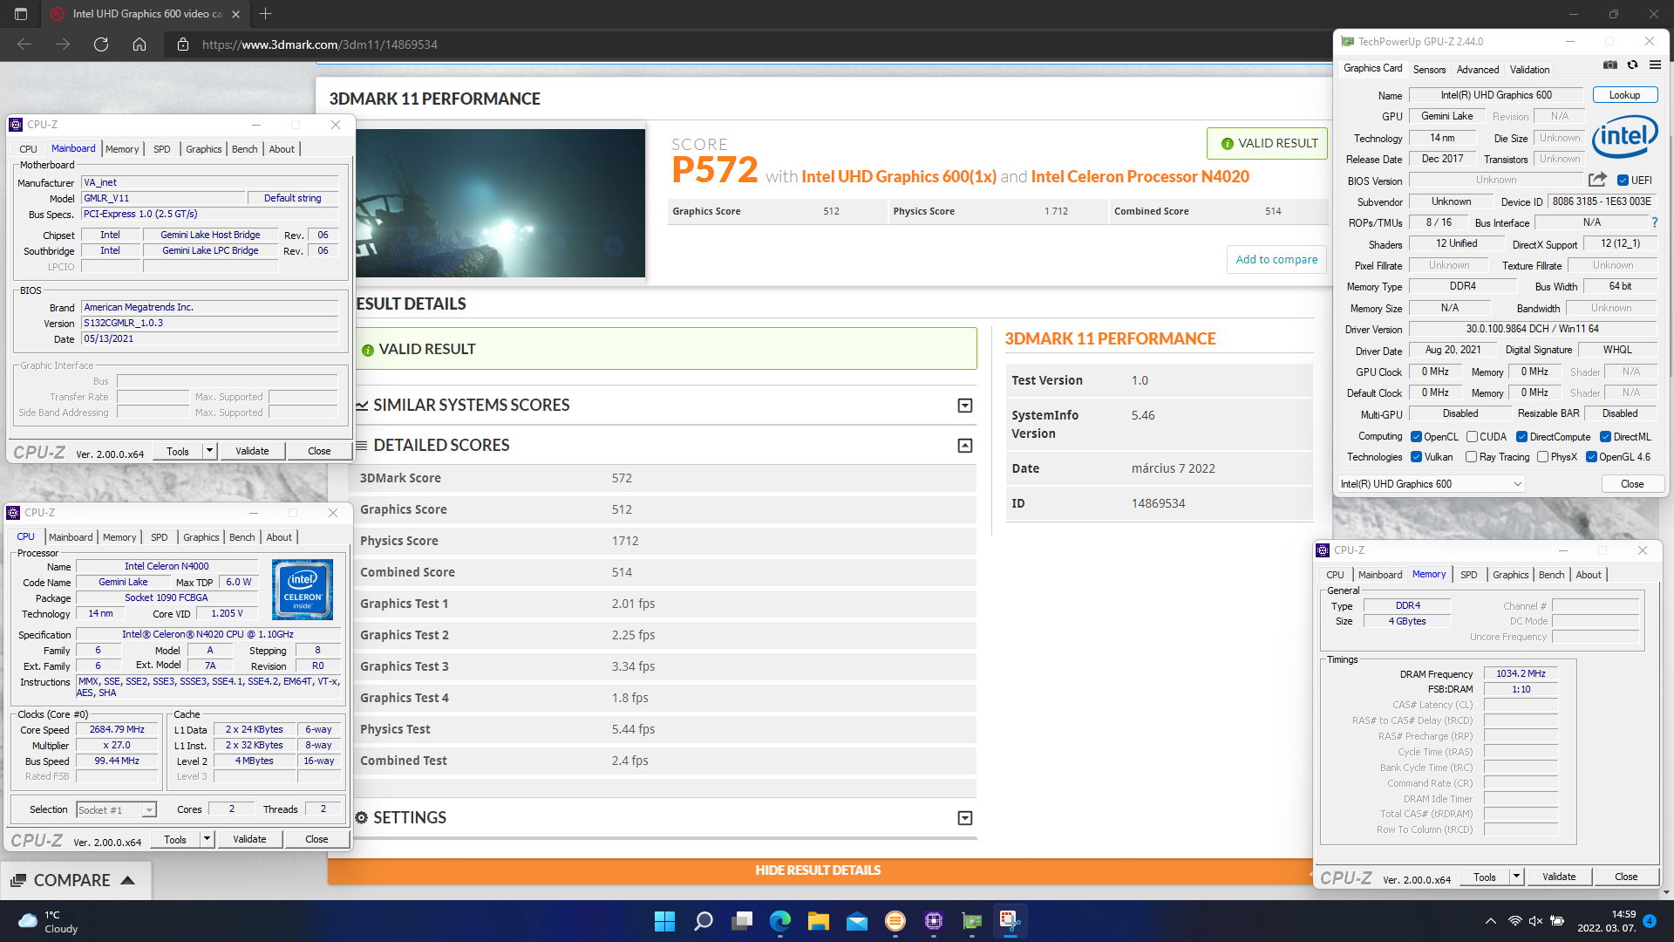Image resolution: width=1674 pixels, height=942 pixels.
Task: Open Microsoft Edge from the taskbar
Action: point(780,921)
